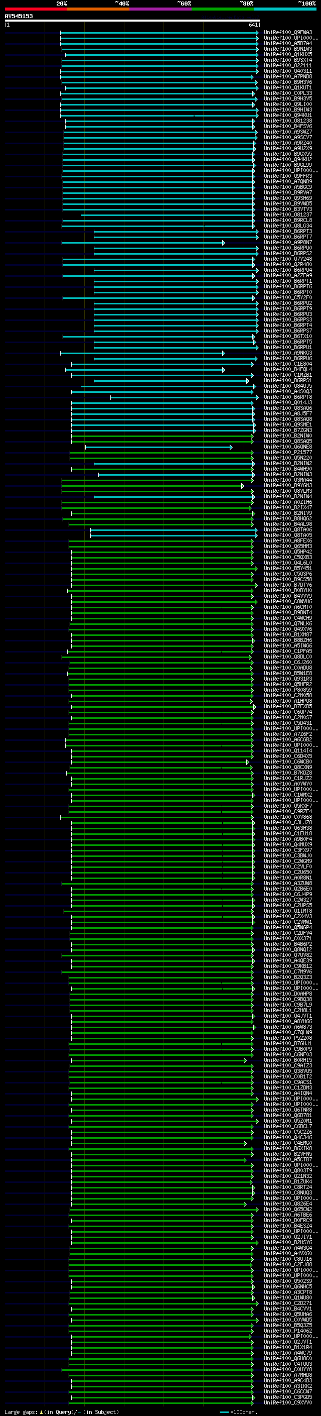
Task: Open hit UniRef100_Q9FWA3
Action: click(x=288, y=33)
